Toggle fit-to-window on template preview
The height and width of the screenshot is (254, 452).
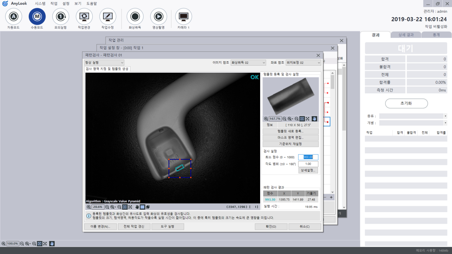tap(302, 119)
